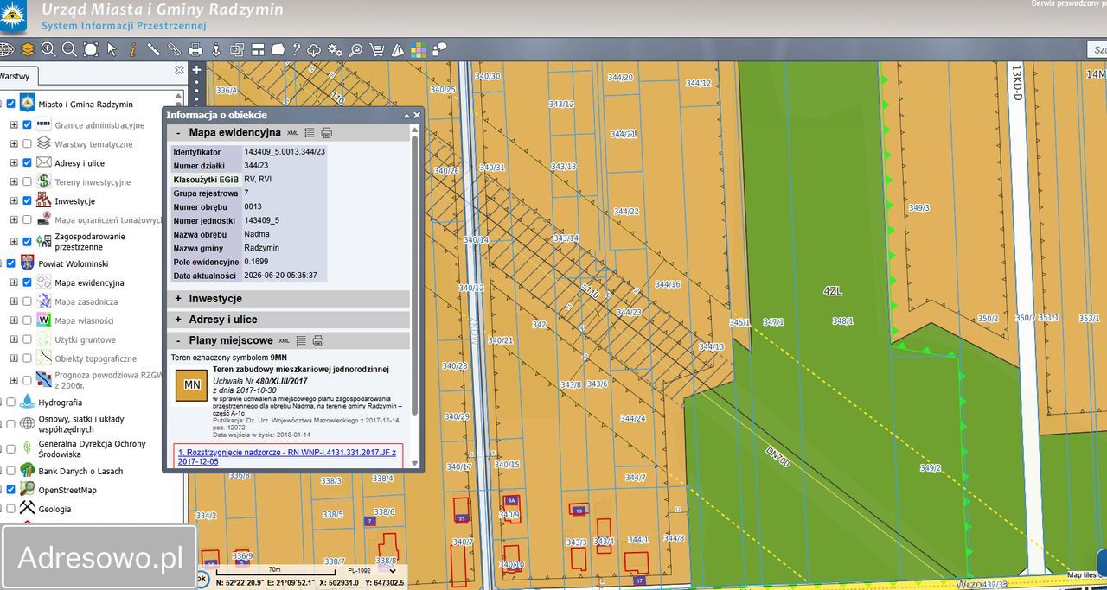
Task: Open the orange layers stack tool
Action: [x=28, y=49]
